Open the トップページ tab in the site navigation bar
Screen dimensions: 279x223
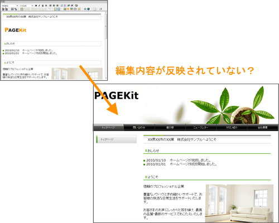click(108, 128)
